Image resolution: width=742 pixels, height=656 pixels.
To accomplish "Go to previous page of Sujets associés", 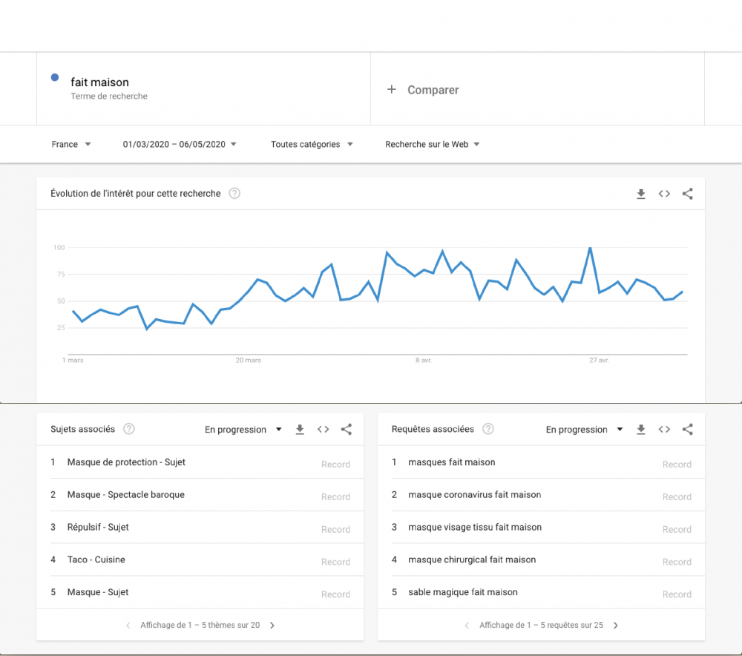I will 128,626.
